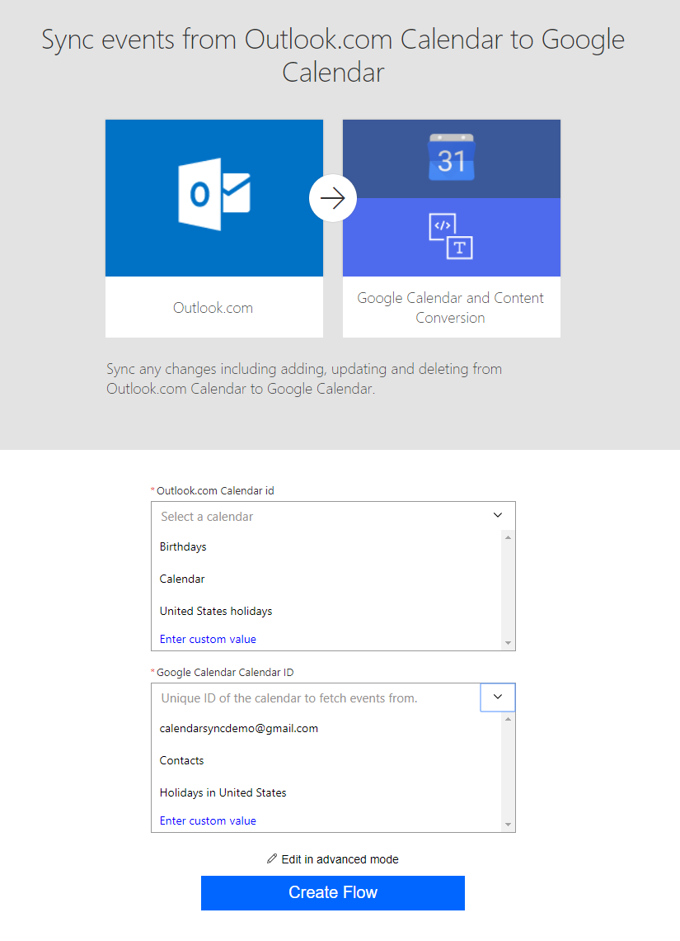Click the pencil icon beside Edit in advanced mode

tap(272, 859)
